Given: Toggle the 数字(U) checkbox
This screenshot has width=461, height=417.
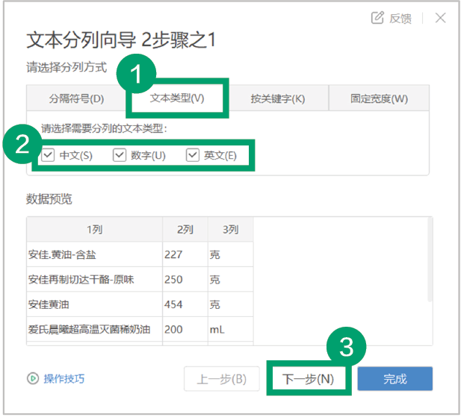Looking at the screenshot, I should point(120,155).
